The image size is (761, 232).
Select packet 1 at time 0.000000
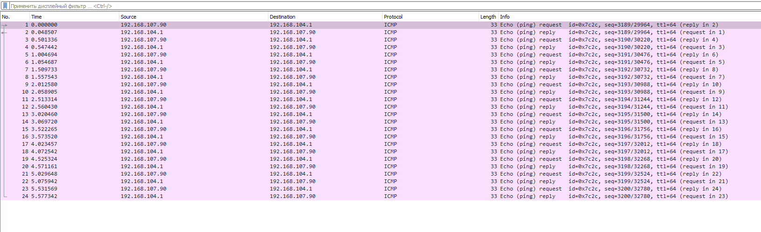(380, 25)
